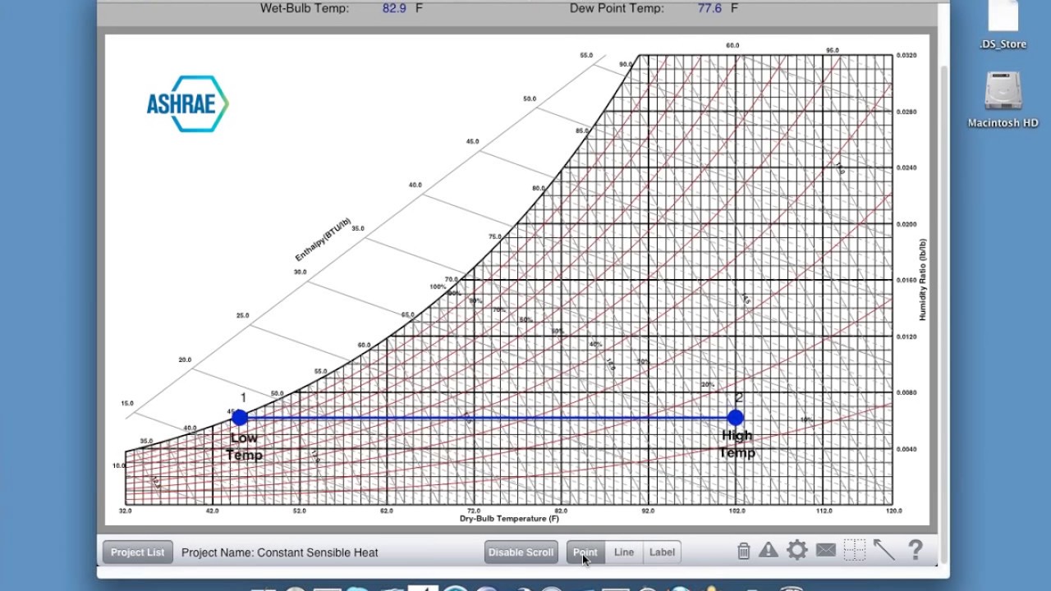The height and width of the screenshot is (591, 1051).
Task: Select point 1 Low Temp on chart
Action: (x=240, y=418)
